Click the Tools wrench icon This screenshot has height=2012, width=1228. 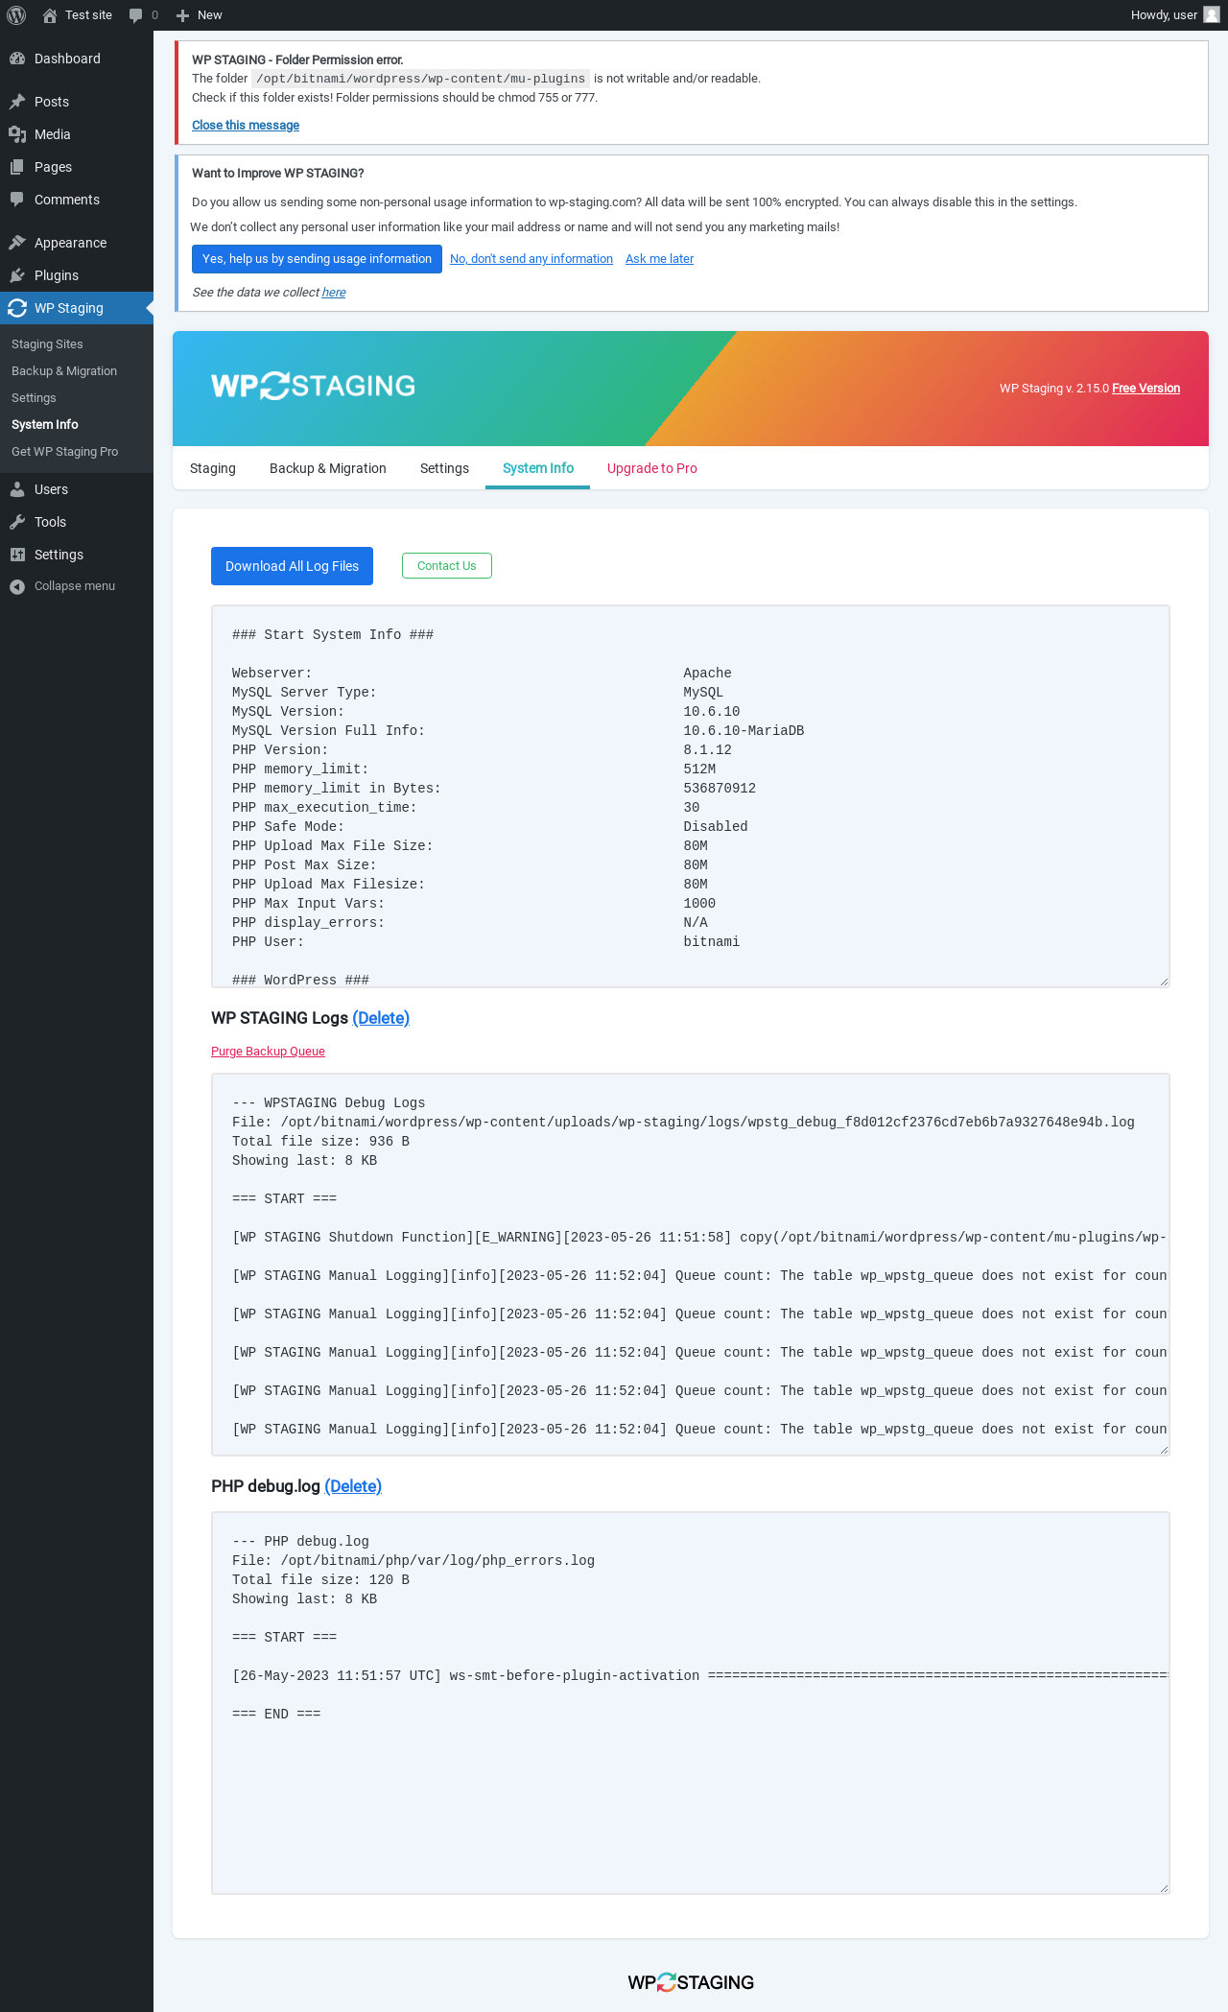(x=17, y=522)
